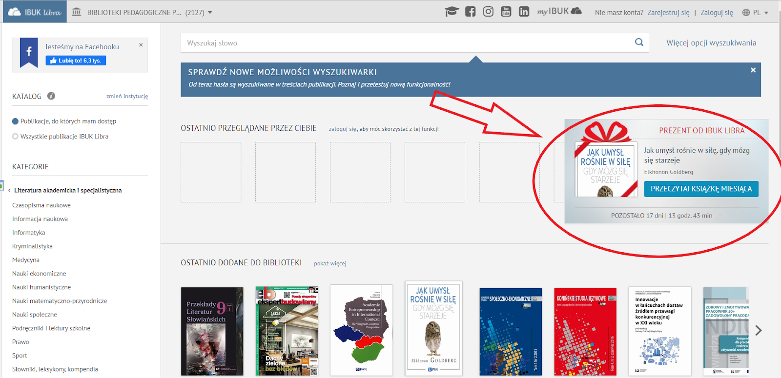Open the Facebook icon in header
This screenshot has height=378, width=781.
[x=470, y=12]
